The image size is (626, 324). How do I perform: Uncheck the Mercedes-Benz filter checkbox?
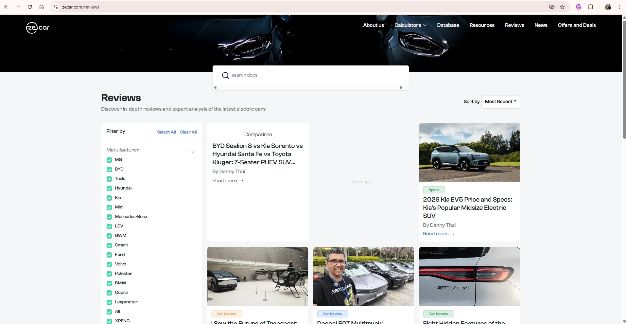(109, 217)
